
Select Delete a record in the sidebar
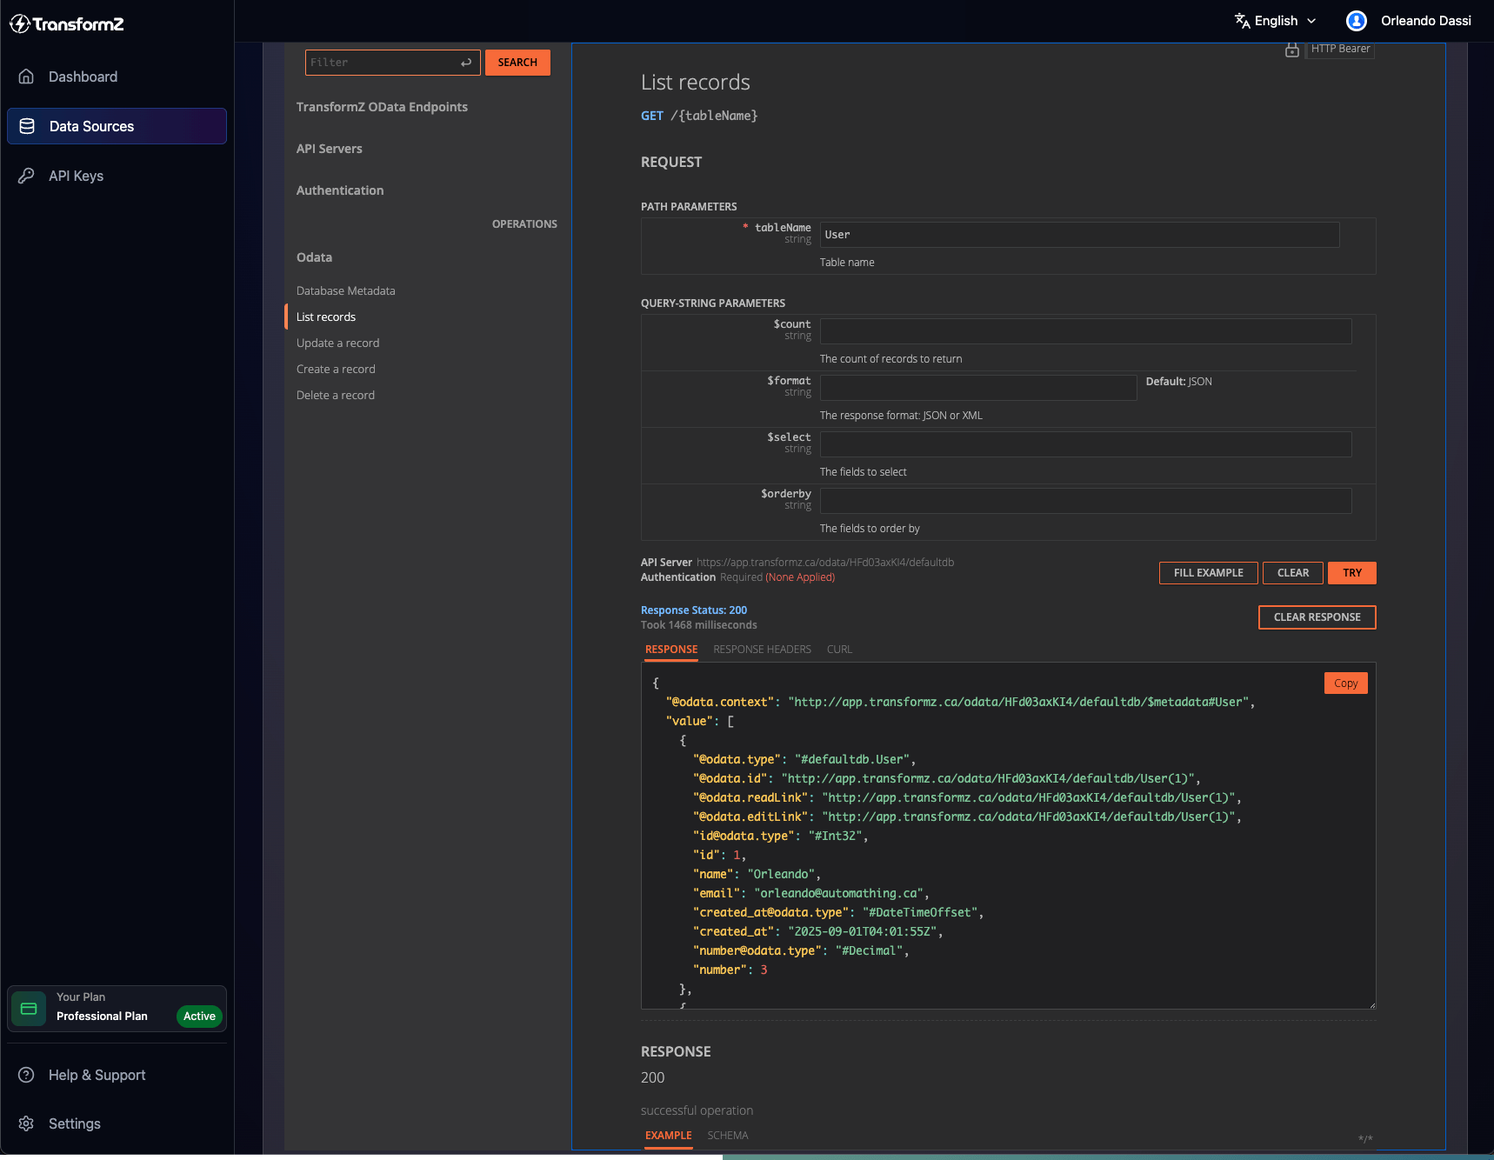coord(335,395)
